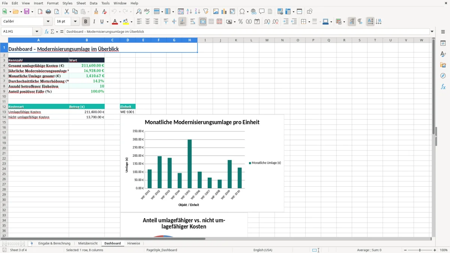Insert an image

pos(216,12)
